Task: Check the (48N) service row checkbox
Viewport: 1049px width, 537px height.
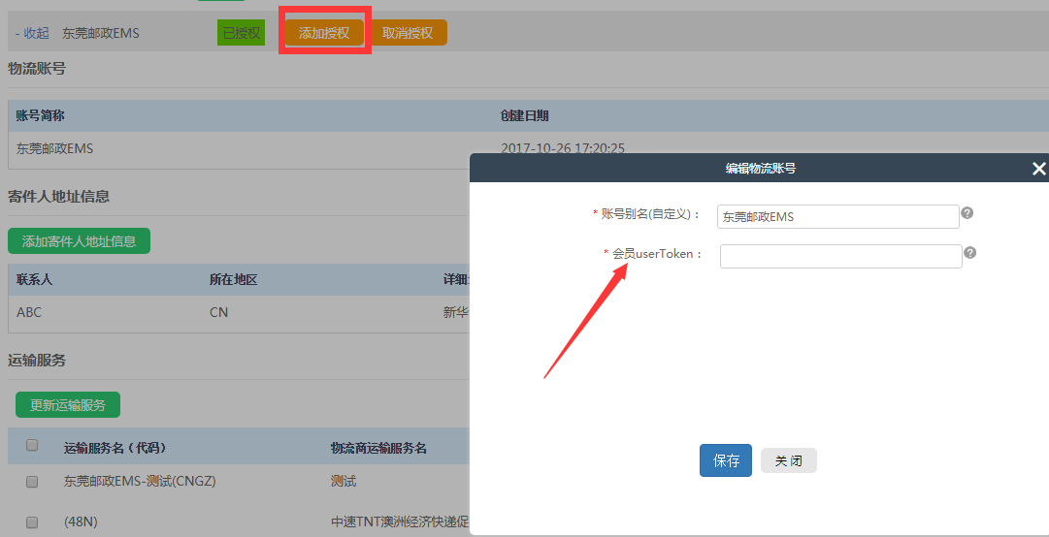Action: (32, 521)
